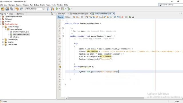Minimize the Projects panel
This screenshot has height=103, width=183.
tap(55, 14)
